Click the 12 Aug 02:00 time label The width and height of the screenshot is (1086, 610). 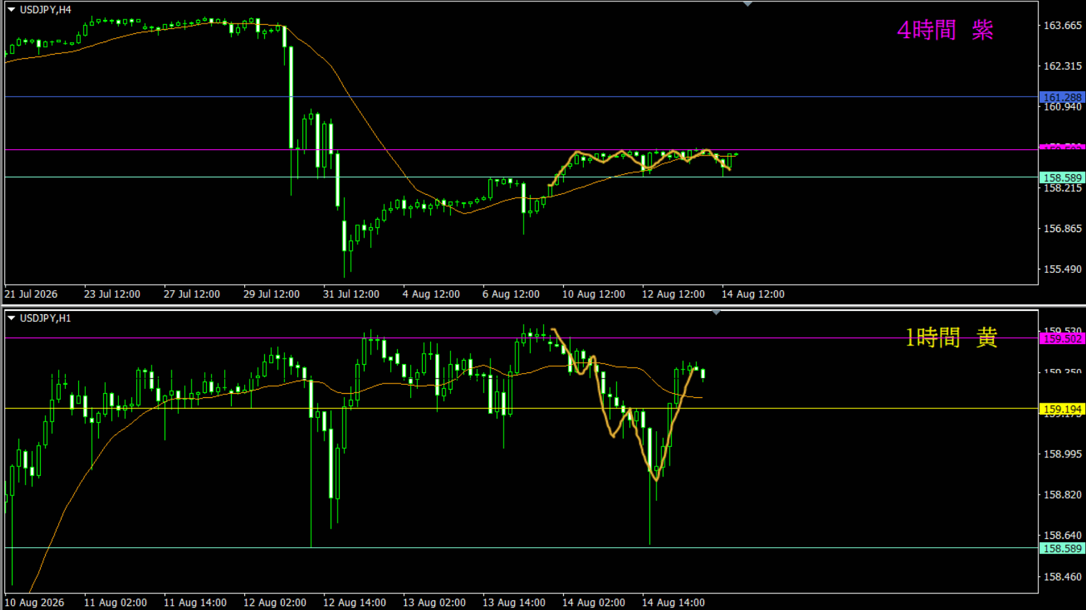pyautogui.click(x=275, y=602)
